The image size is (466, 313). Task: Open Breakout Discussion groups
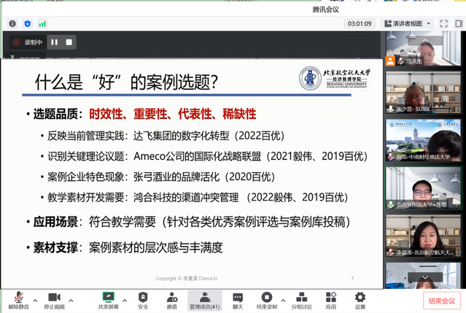301,299
